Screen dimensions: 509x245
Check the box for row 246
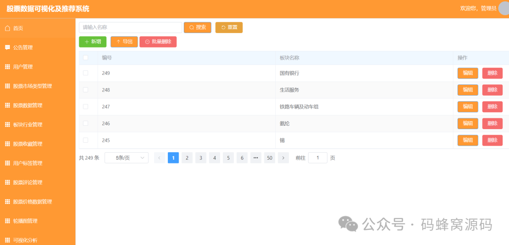(86, 123)
